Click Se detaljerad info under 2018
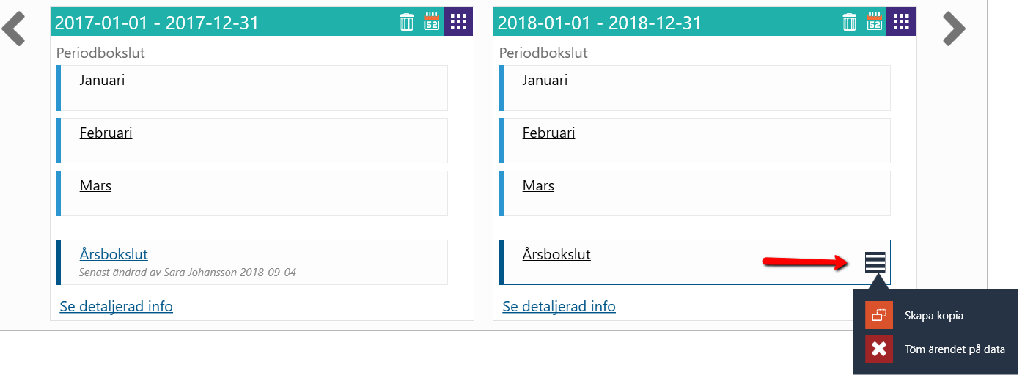 click(559, 306)
